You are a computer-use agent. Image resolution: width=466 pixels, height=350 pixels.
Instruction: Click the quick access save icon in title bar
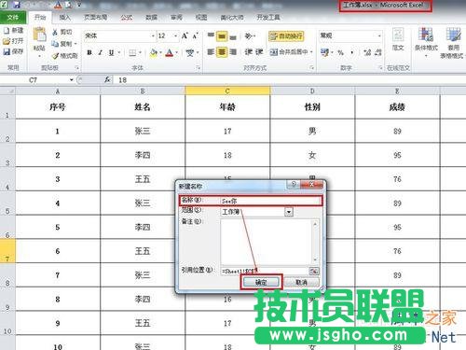(17, 5)
